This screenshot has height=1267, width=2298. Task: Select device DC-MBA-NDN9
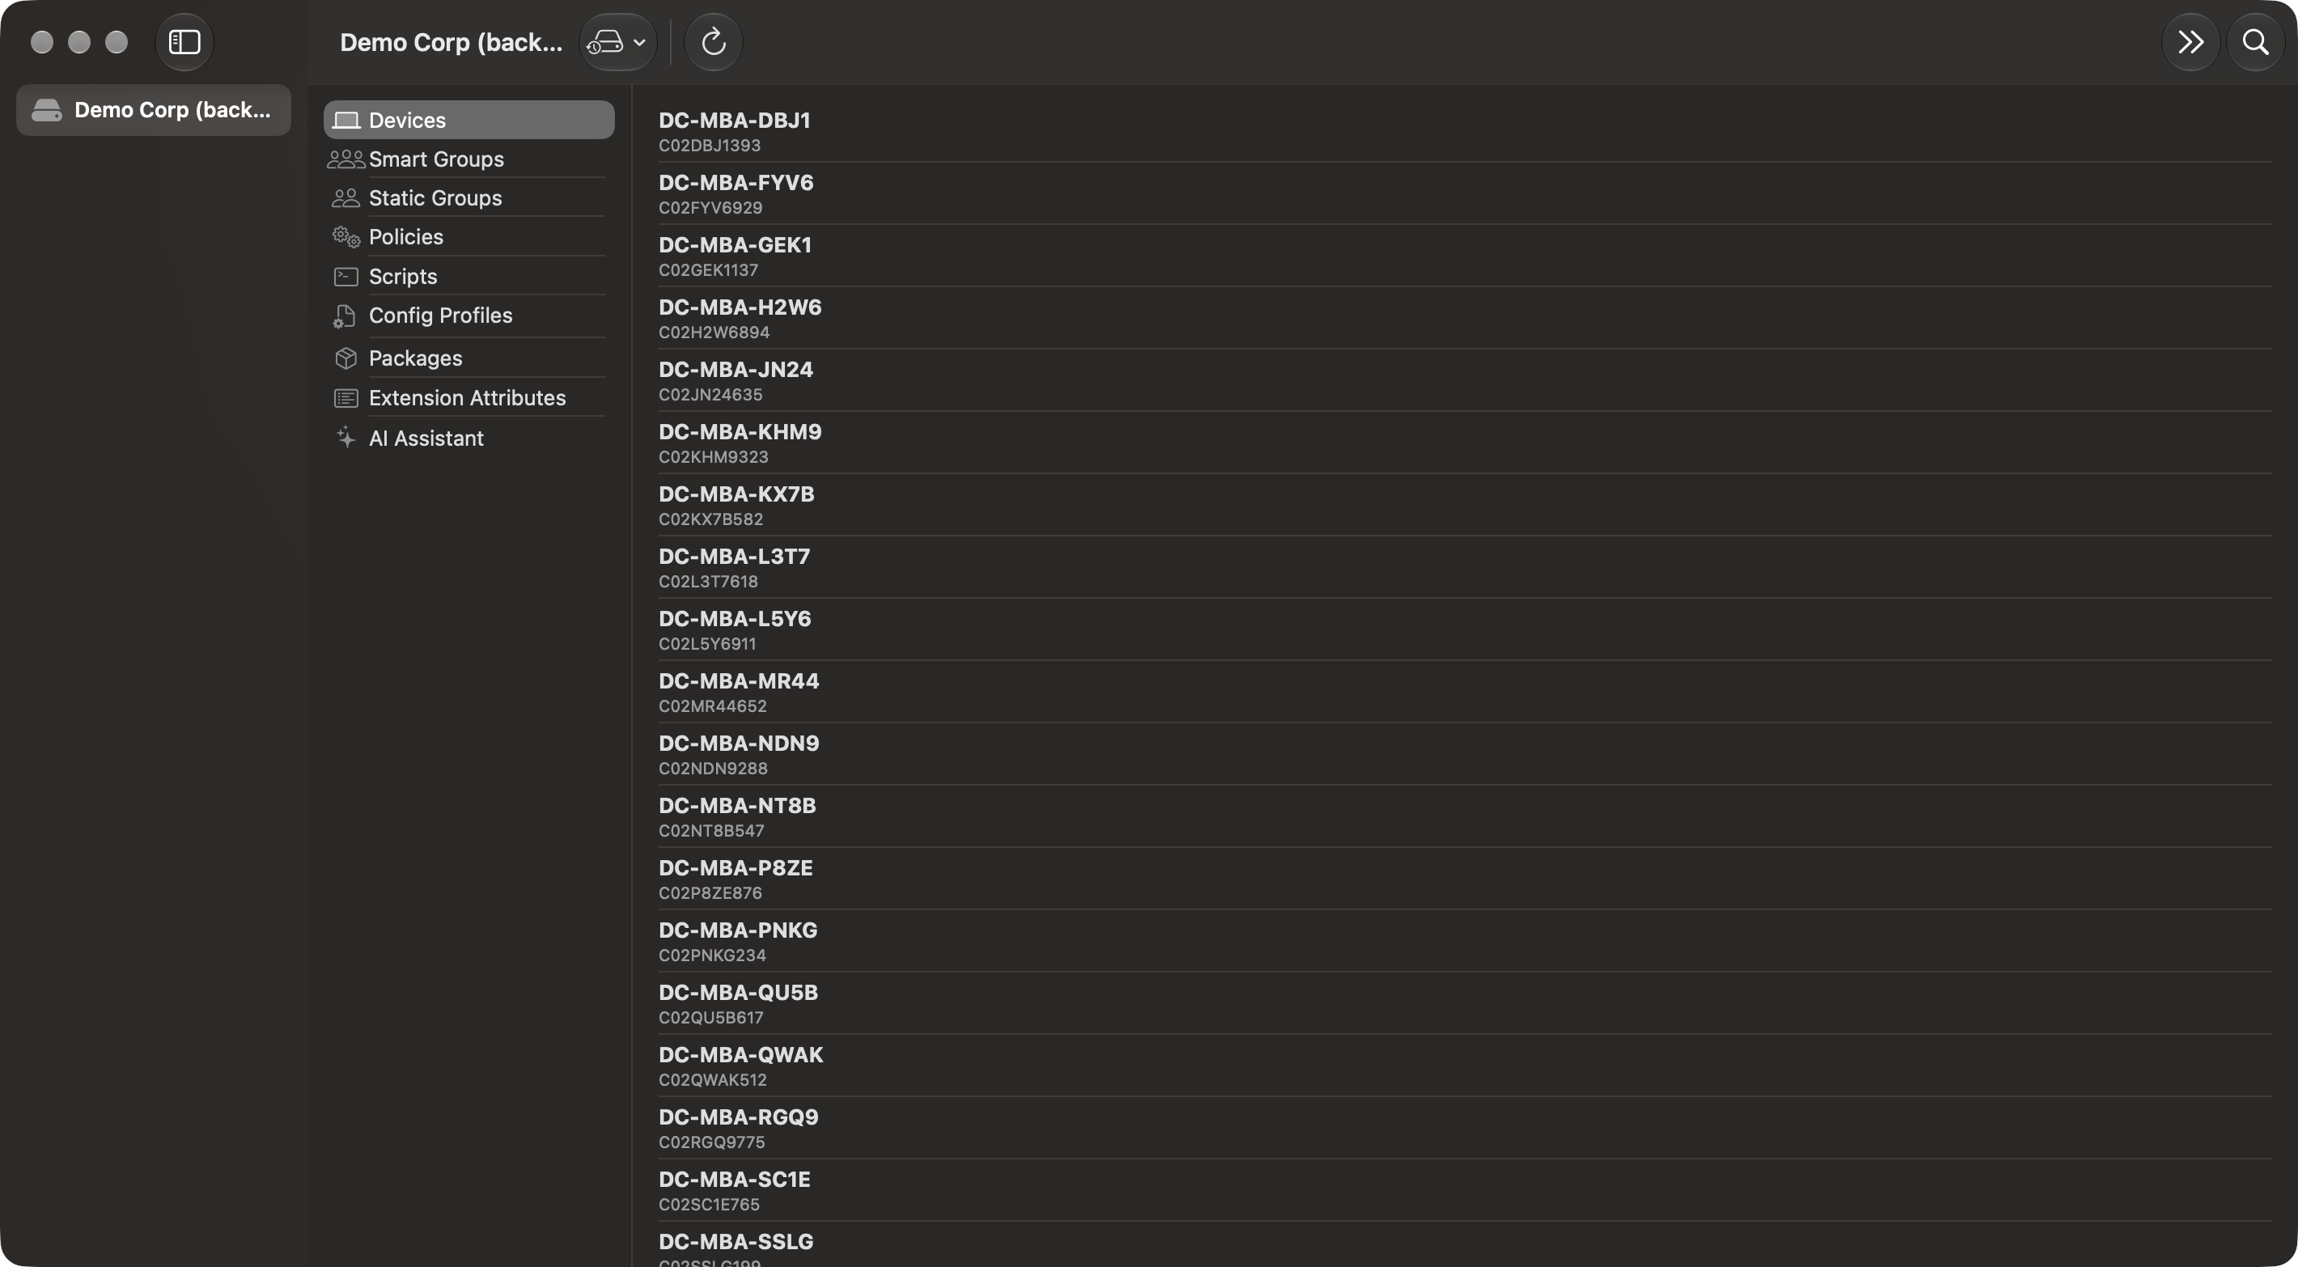pyautogui.click(x=1465, y=755)
